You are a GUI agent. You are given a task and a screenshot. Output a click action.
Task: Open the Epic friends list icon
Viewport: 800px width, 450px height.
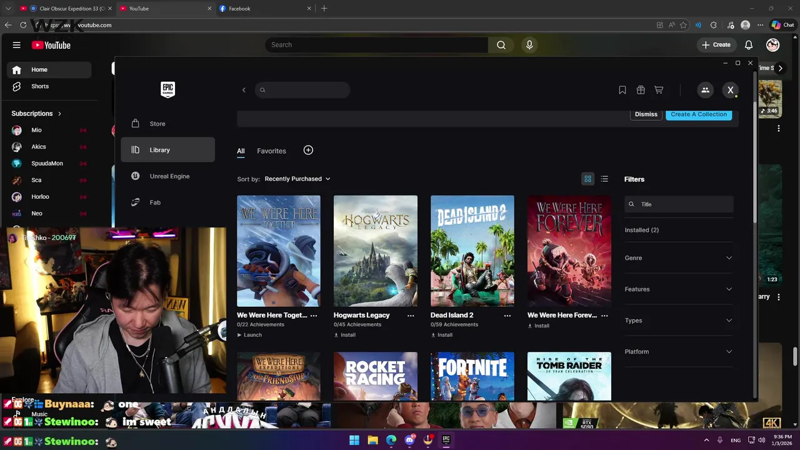[x=705, y=90]
